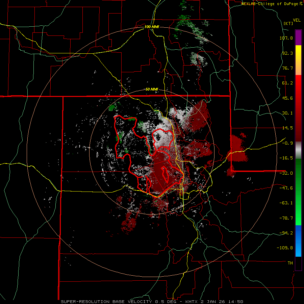Select the 76.7 velocity scale value

(287, 68)
